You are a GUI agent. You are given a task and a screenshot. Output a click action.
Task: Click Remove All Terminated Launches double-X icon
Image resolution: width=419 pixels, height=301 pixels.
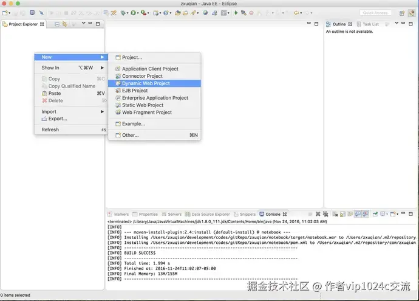point(325,214)
